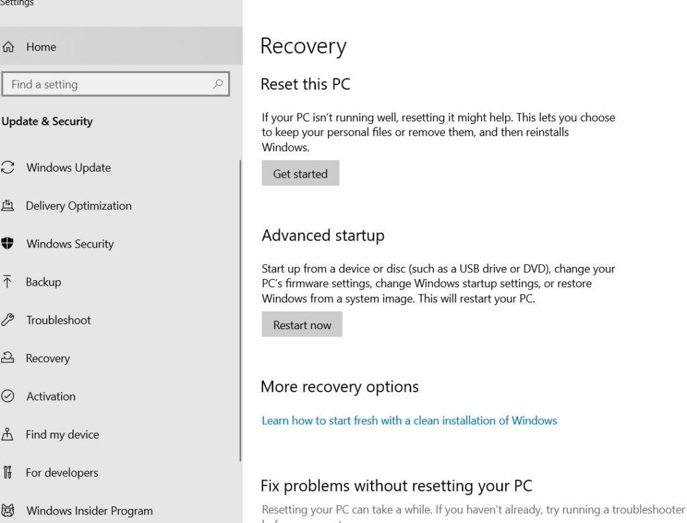Viewport: 687px width, 523px height.
Task: Click Restart now under Advanced startup
Action: coord(302,325)
